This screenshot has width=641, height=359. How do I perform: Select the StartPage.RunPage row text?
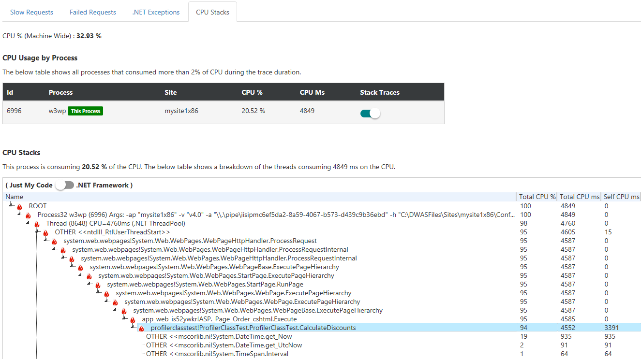[205, 285]
